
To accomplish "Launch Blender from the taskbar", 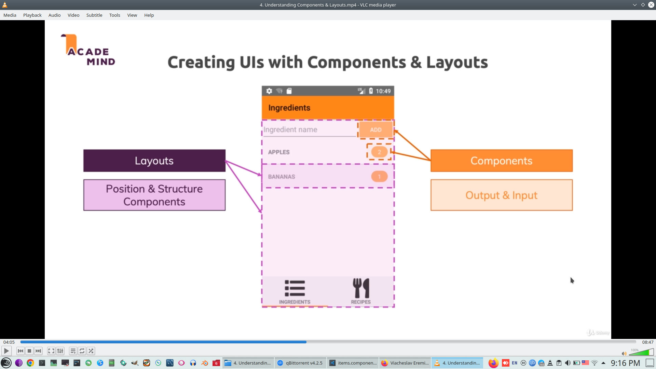I will pos(205,363).
